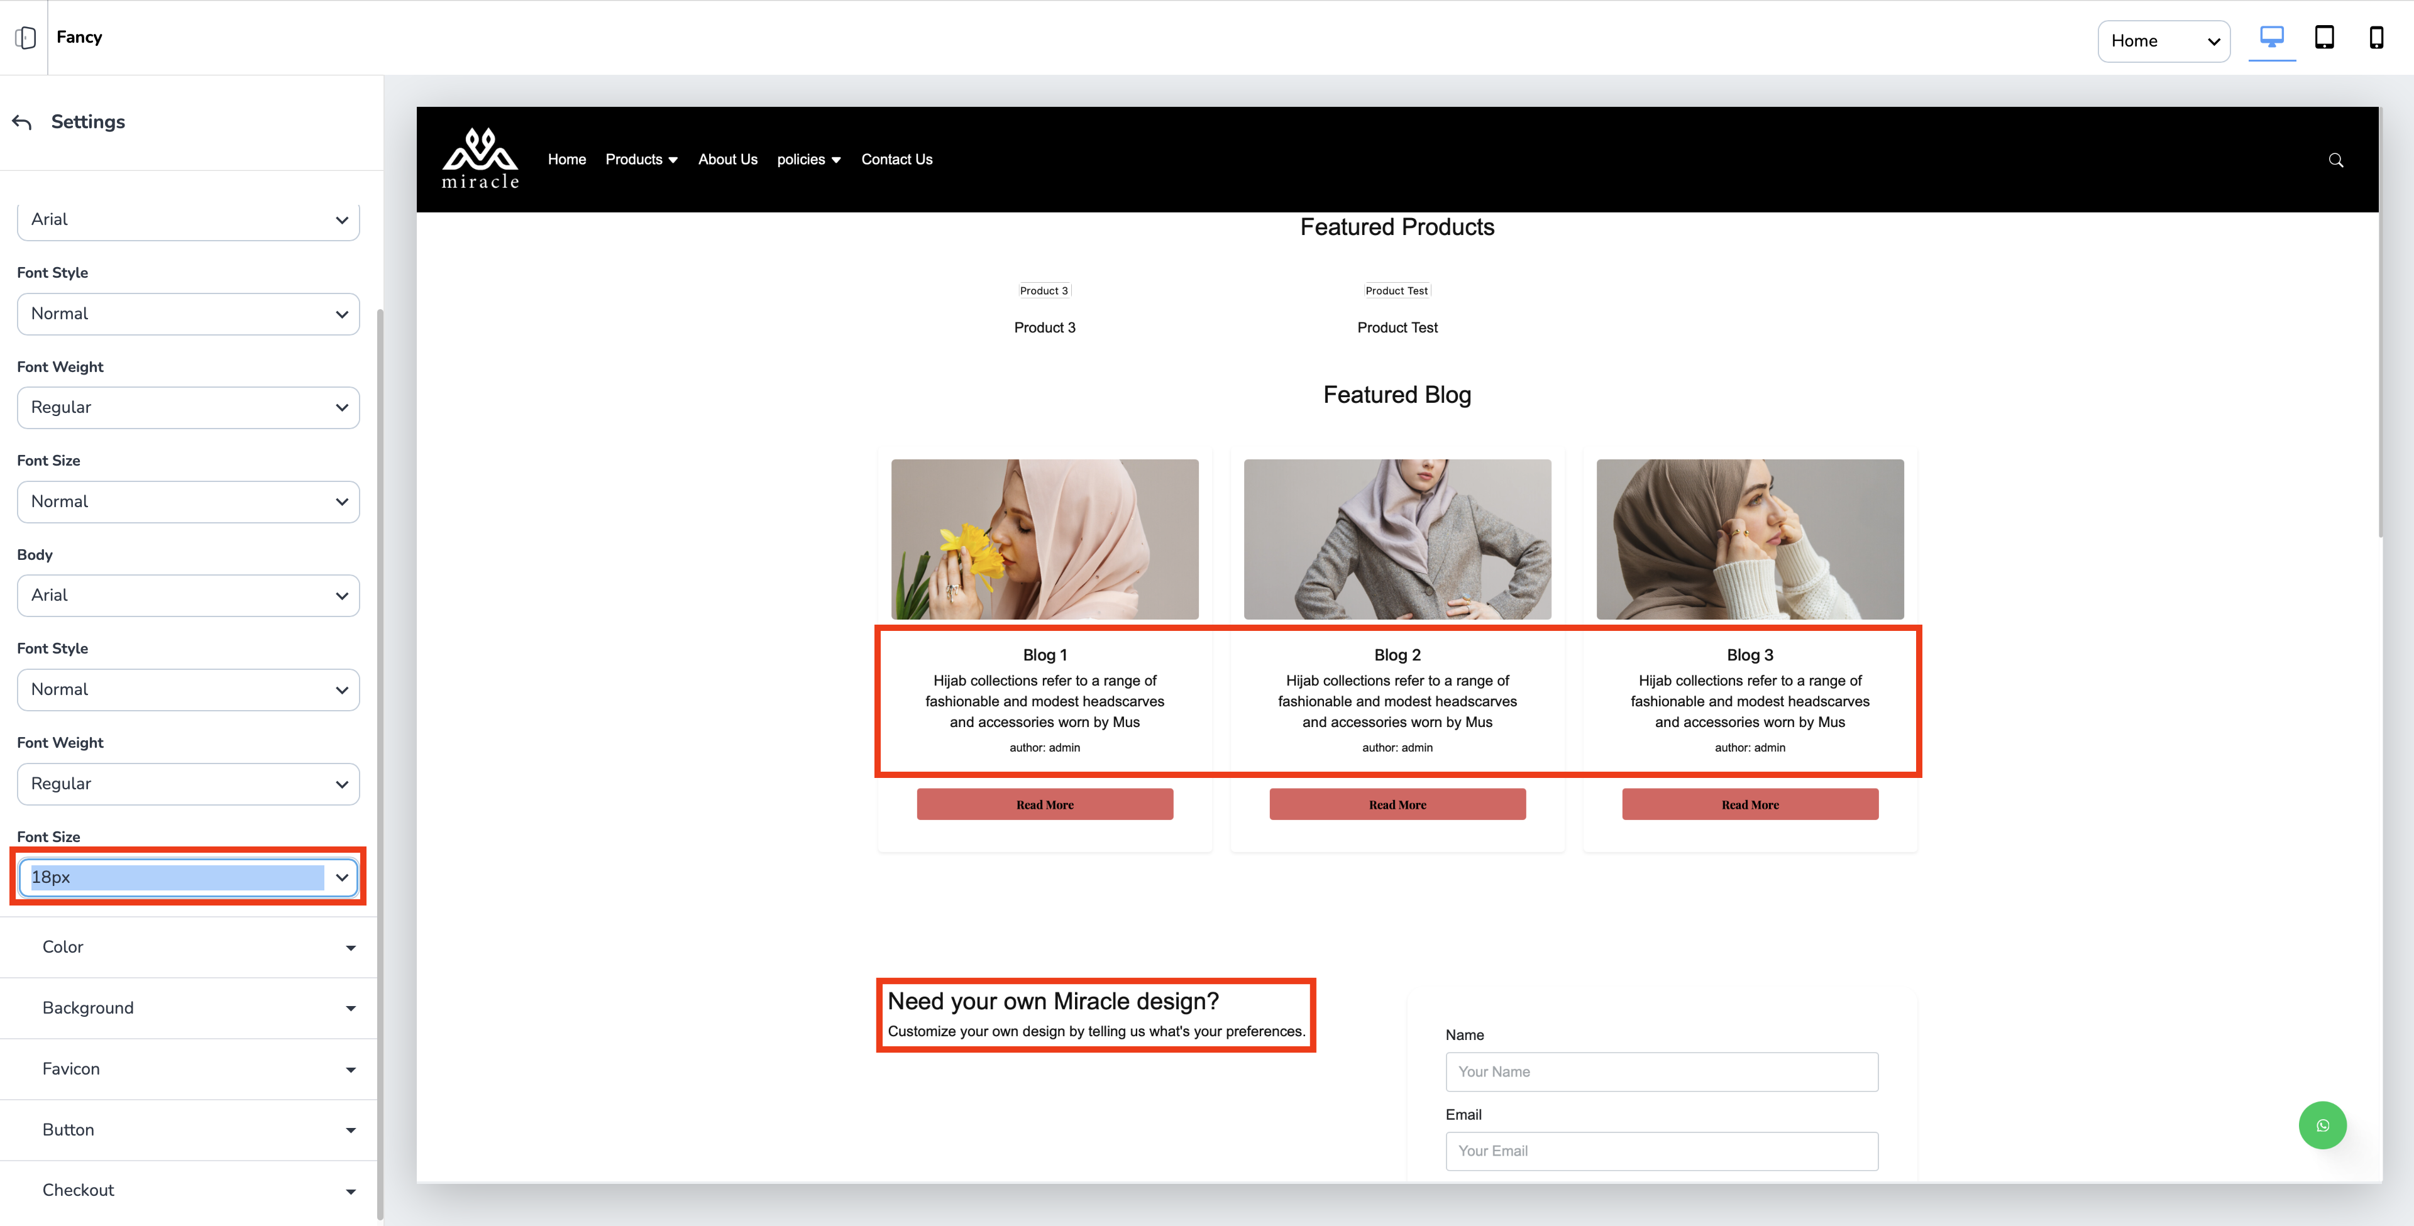Switch to mobile preview mode

click(2376, 38)
